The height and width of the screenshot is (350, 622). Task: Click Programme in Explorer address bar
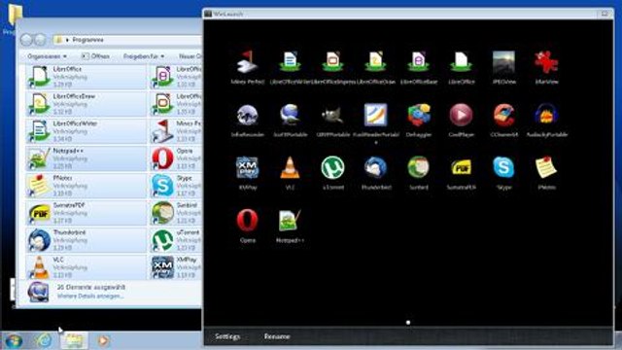click(87, 40)
